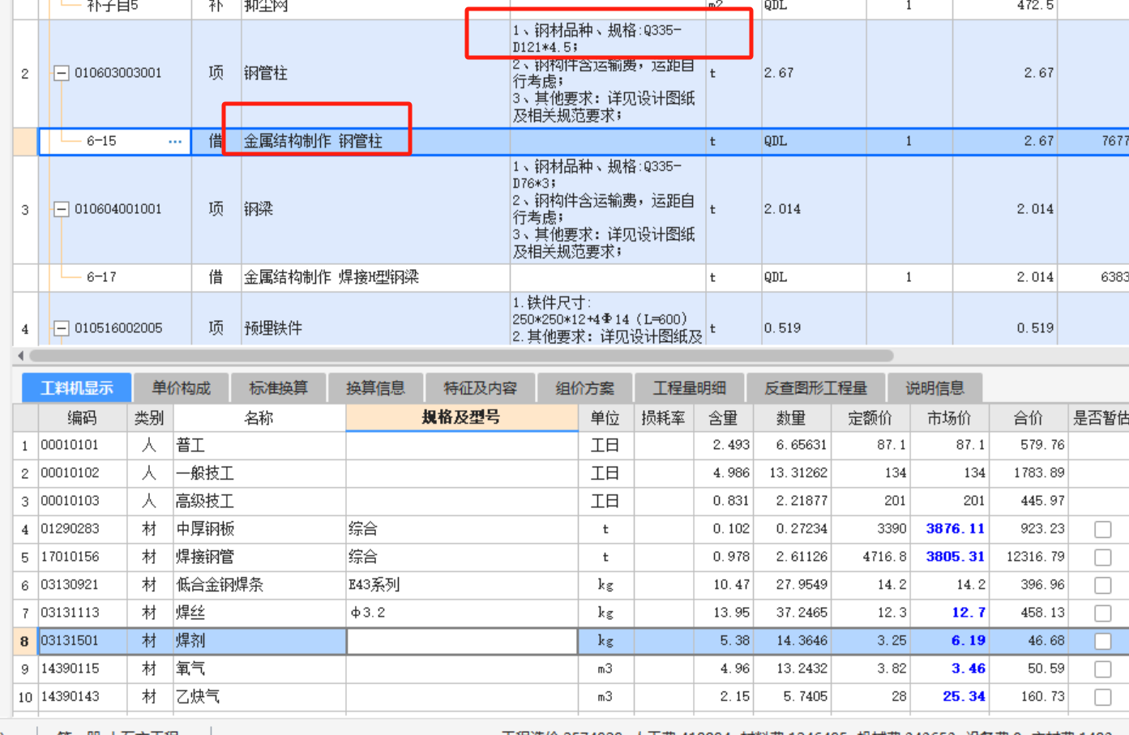
Task: Click material code 03130921
Action: point(70,585)
